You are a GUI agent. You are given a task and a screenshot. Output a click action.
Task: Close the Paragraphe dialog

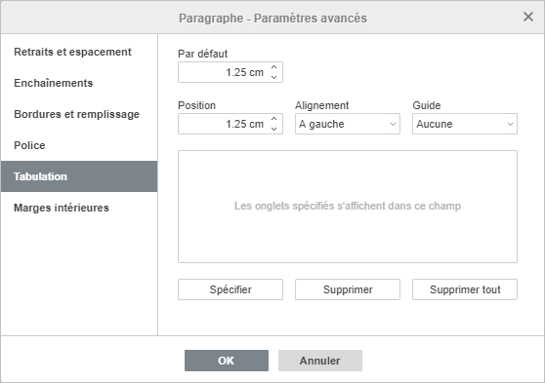[528, 17]
